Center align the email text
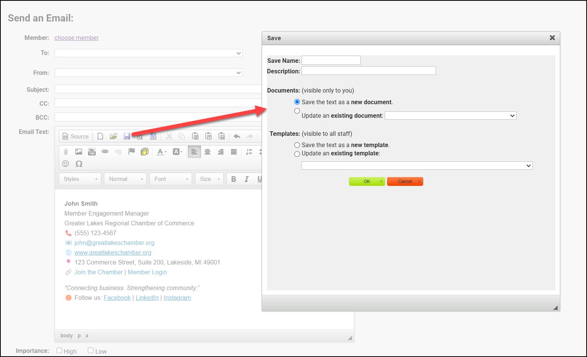Image resolution: width=587 pixels, height=357 pixels. point(207,152)
